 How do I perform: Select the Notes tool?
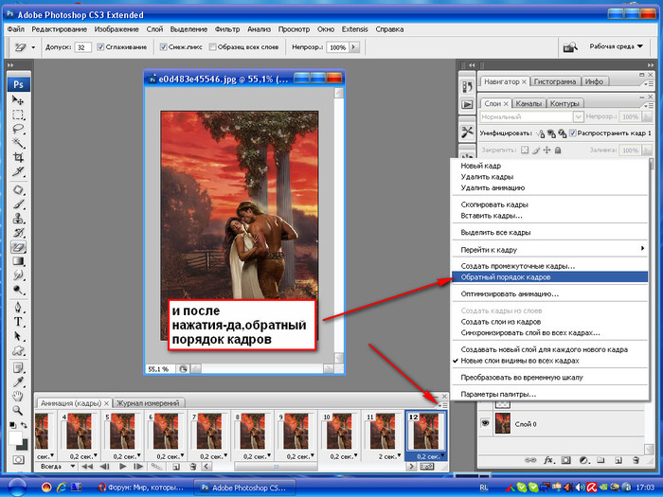click(x=18, y=367)
